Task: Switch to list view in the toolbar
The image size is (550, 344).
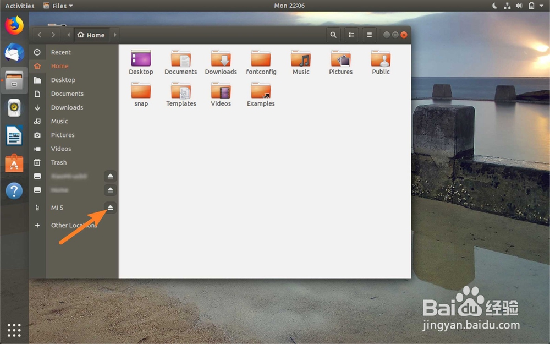Action: [351, 34]
